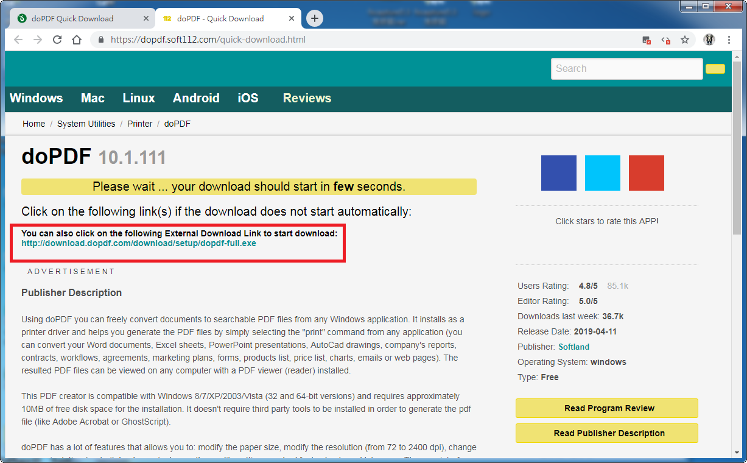747x463 pixels.
Task: Reload the current page
Action: (x=57, y=40)
